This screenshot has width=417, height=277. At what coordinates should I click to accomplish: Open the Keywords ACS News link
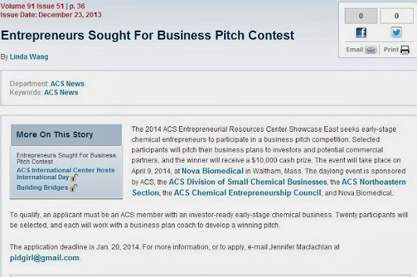pos(61,93)
